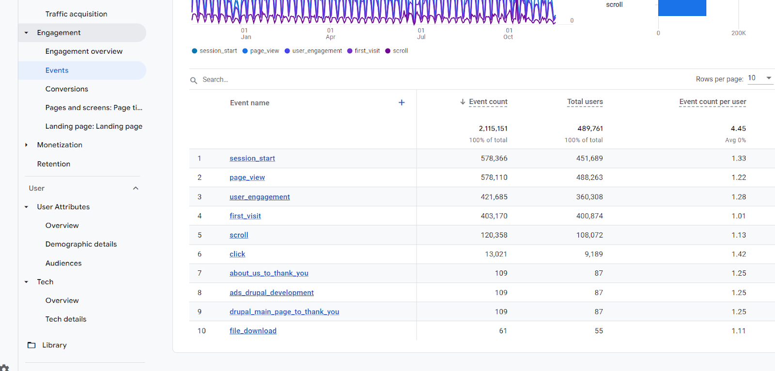Open the Library folder icon
Image resolution: width=775 pixels, height=371 pixels.
32,345
